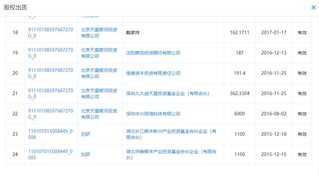The width and height of the screenshot is (319, 176).
Task: Open 恒泰资本投资有限责任公司 link
Action: click(153, 73)
